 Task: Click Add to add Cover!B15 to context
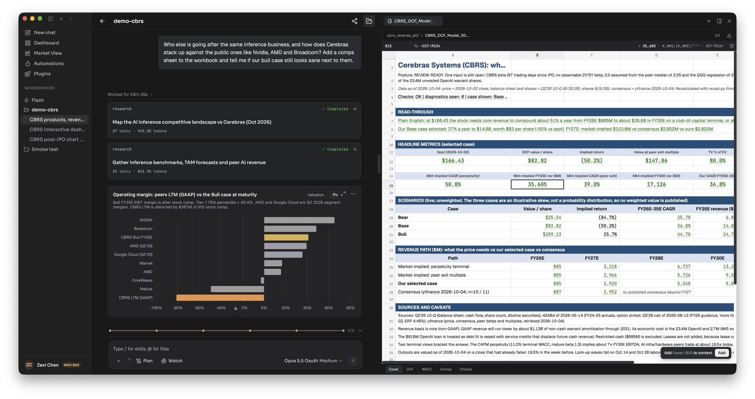pyautogui.click(x=721, y=353)
